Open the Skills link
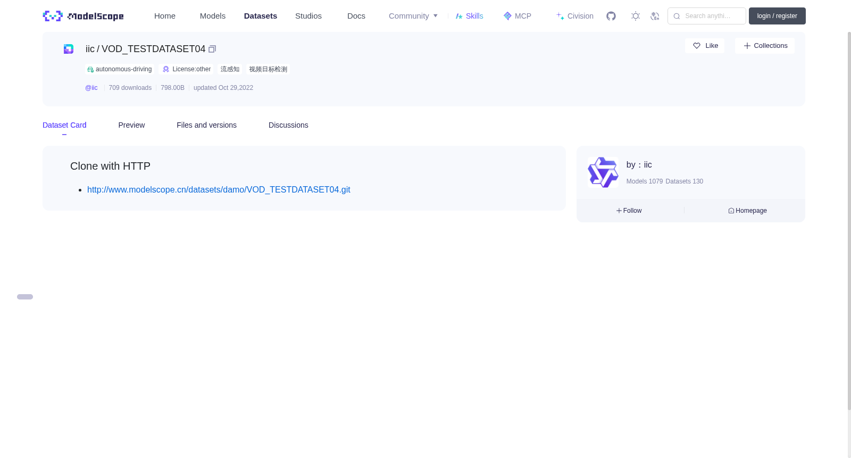The width and height of the screenshot is (851, 458). (x=469, y=16)
